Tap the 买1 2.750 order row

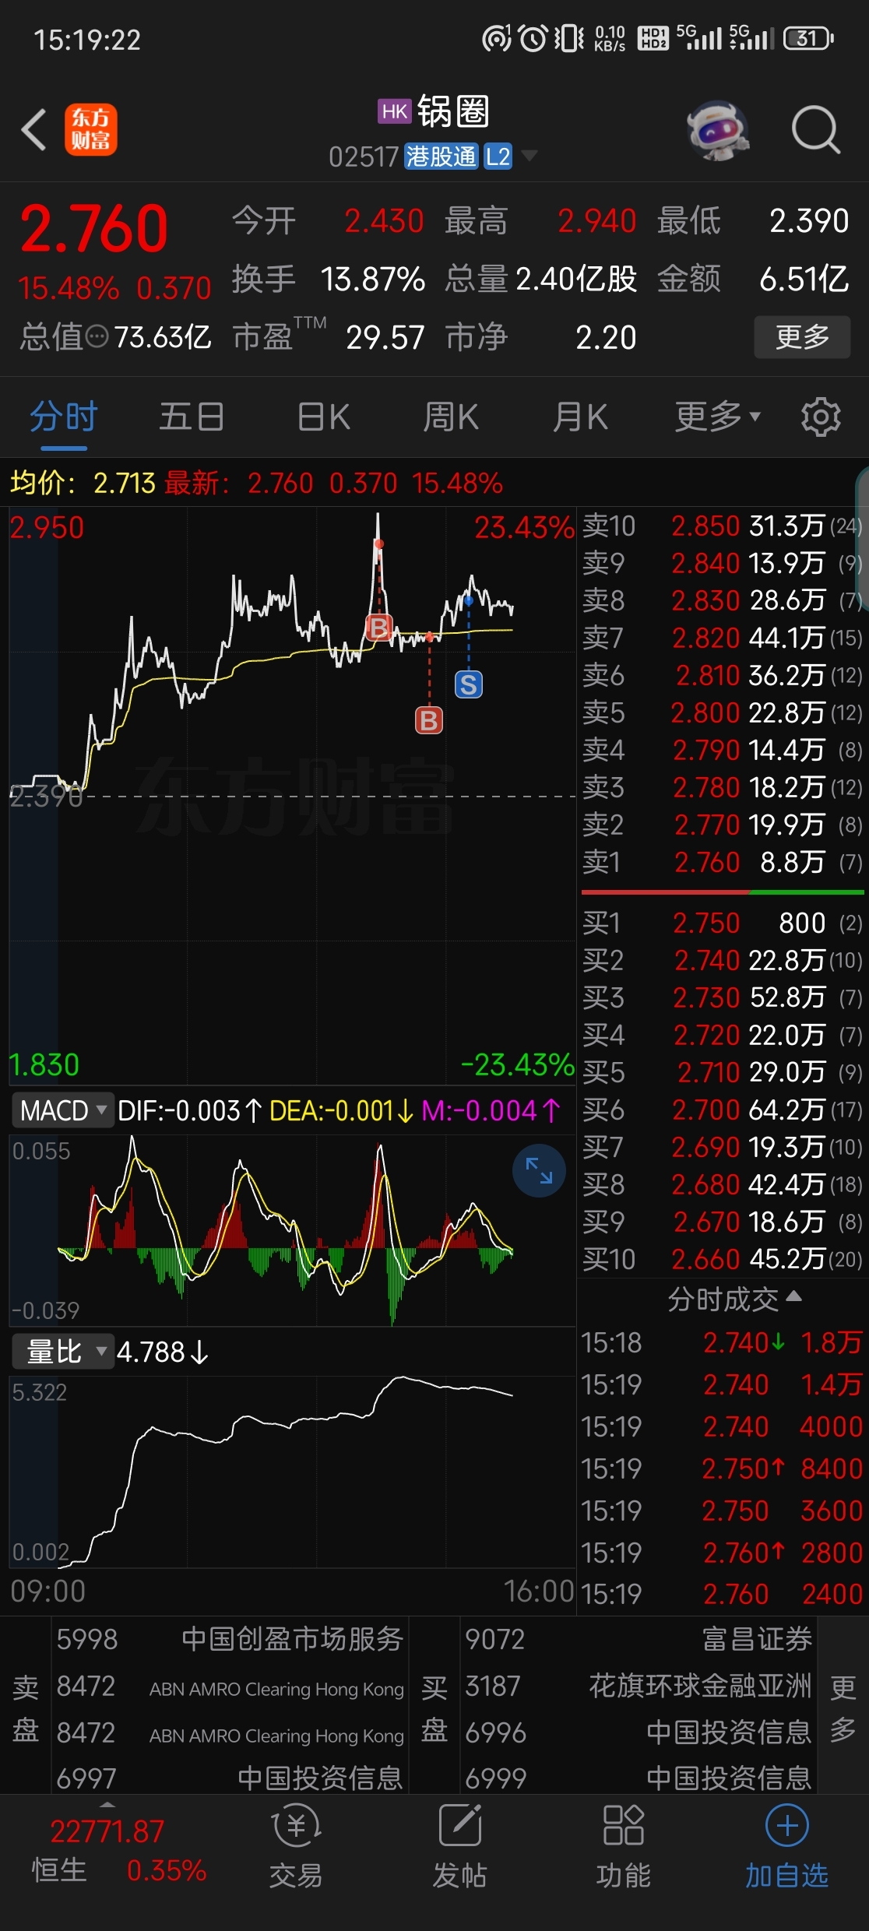[723, 923]
